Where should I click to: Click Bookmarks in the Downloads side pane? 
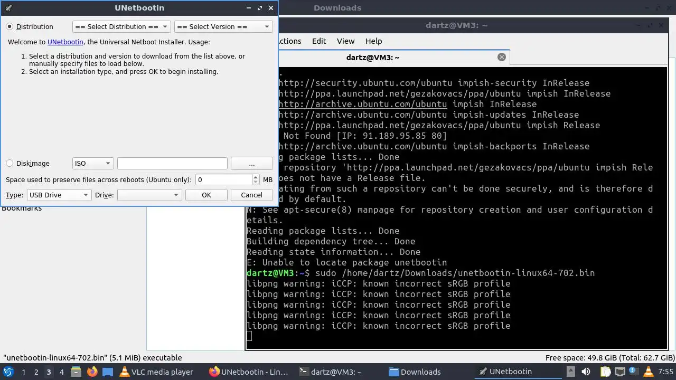coord(22,208)
